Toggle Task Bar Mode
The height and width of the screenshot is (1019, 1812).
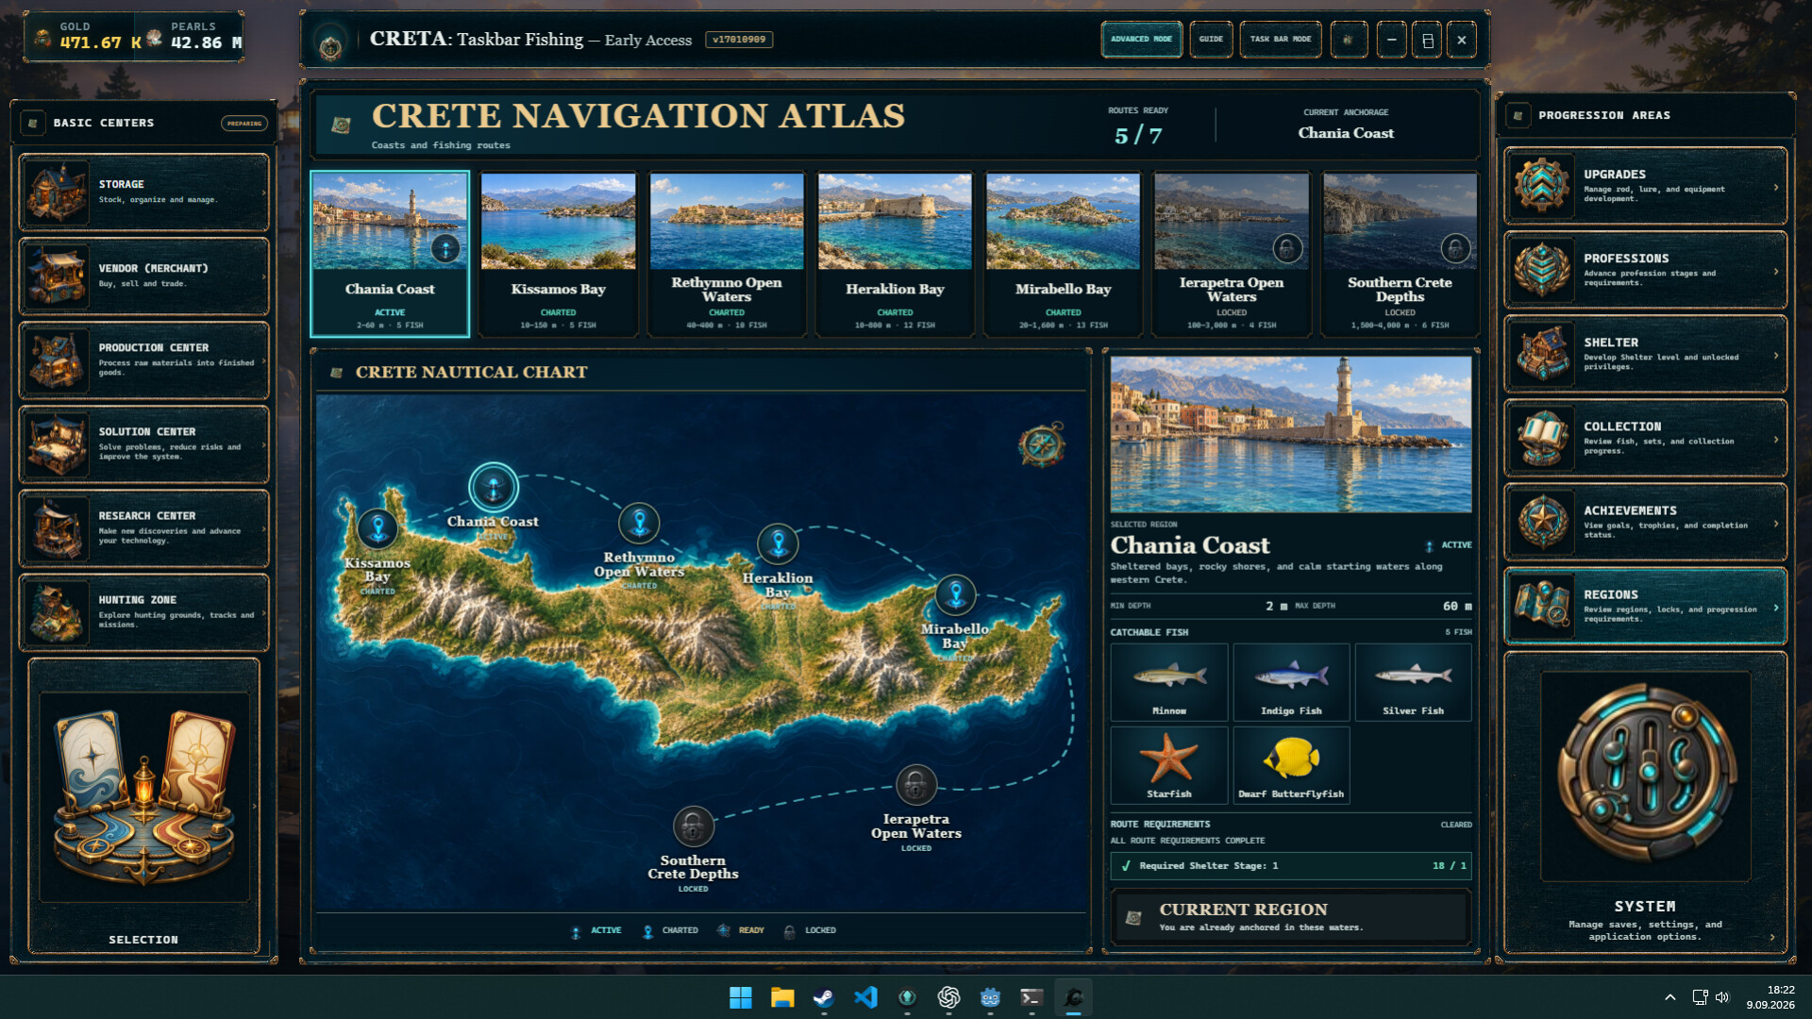(1280, 40)
